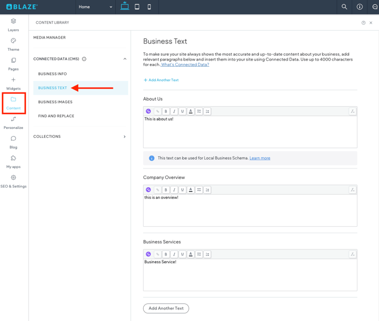Toggle underline in Business Services editor
The height and width of the screenshot is (321, 379).
tap(182, 254)
